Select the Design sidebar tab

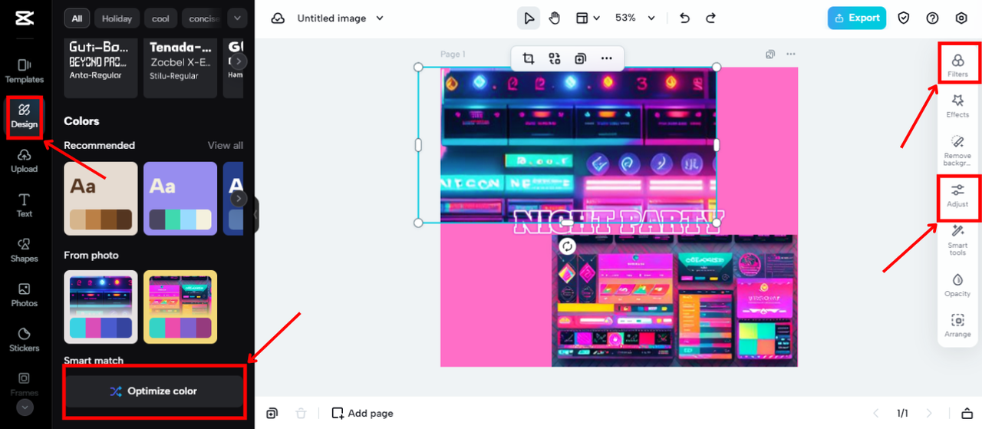point(25,116)
